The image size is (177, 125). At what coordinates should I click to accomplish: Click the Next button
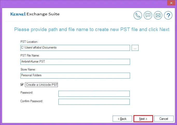(143, 119)
